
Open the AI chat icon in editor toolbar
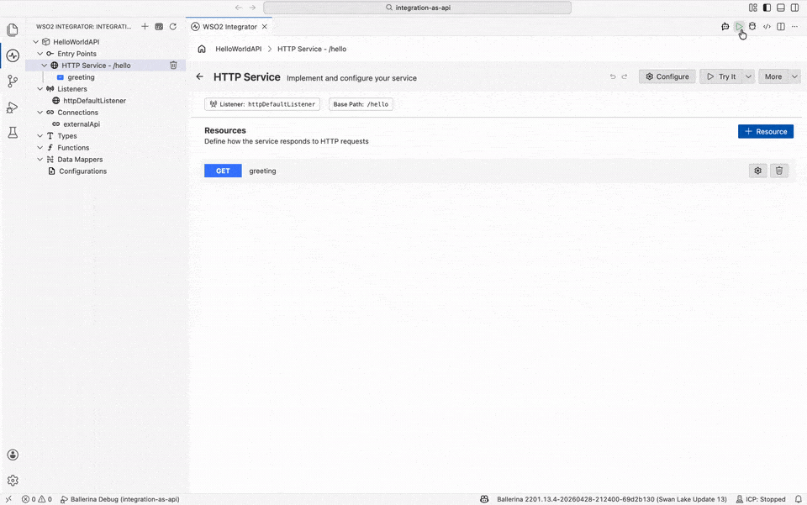[x=725, y=26]
